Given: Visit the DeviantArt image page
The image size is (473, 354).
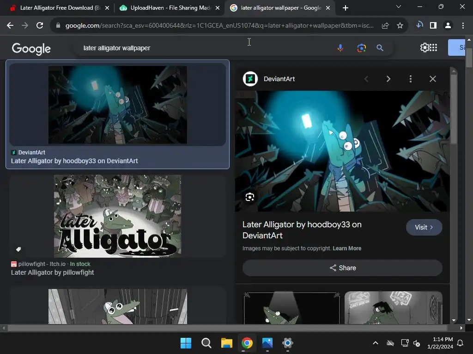Looking at the screenshot, I should point(424,227).
